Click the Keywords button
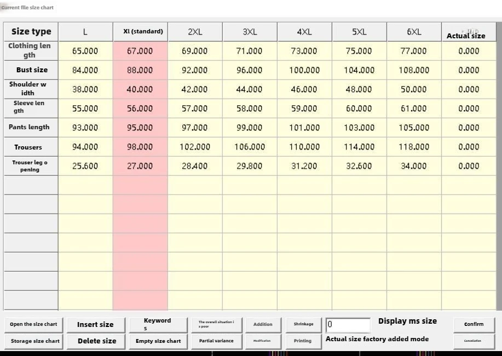 click(157, 324)
